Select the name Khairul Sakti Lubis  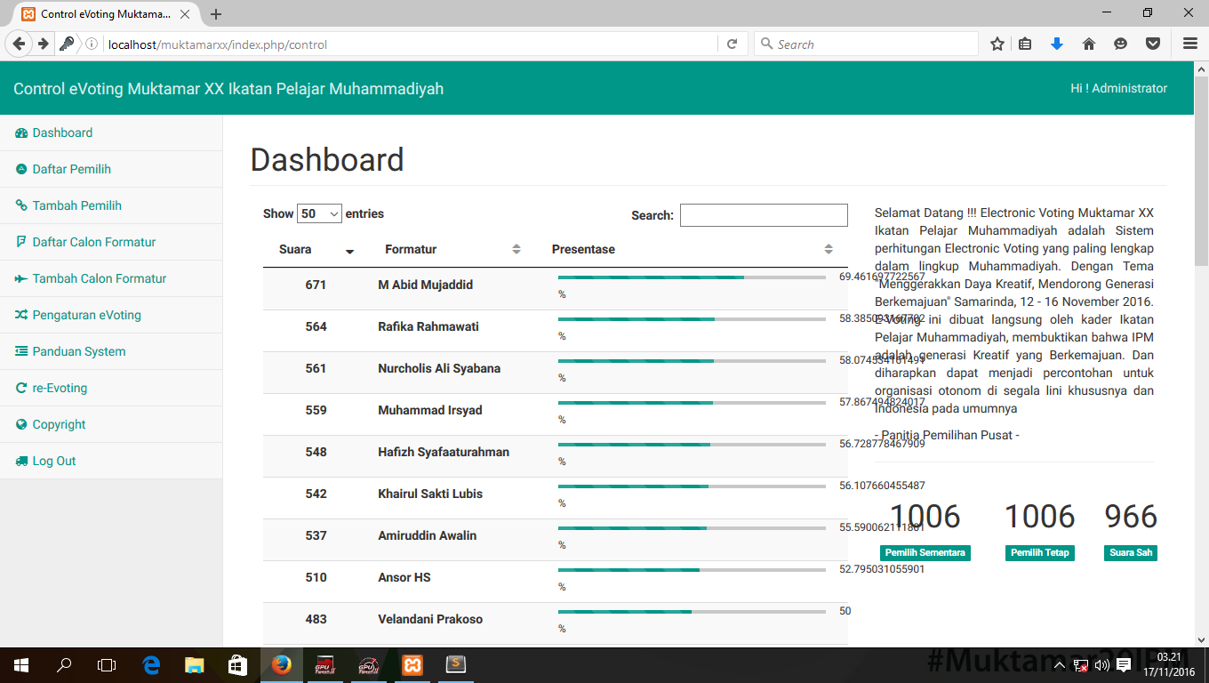[430, 494]
